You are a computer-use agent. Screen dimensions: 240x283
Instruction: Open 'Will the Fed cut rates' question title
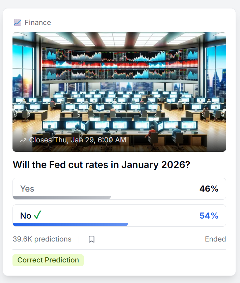point(101,165)
